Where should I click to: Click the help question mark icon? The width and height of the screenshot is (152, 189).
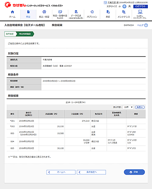tap(146, 25)
